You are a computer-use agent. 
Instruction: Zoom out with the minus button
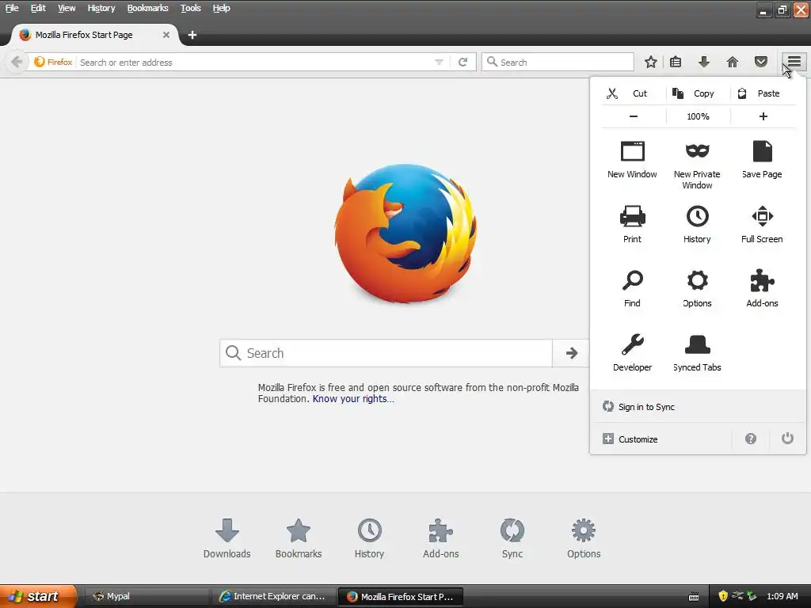point(633,116)
